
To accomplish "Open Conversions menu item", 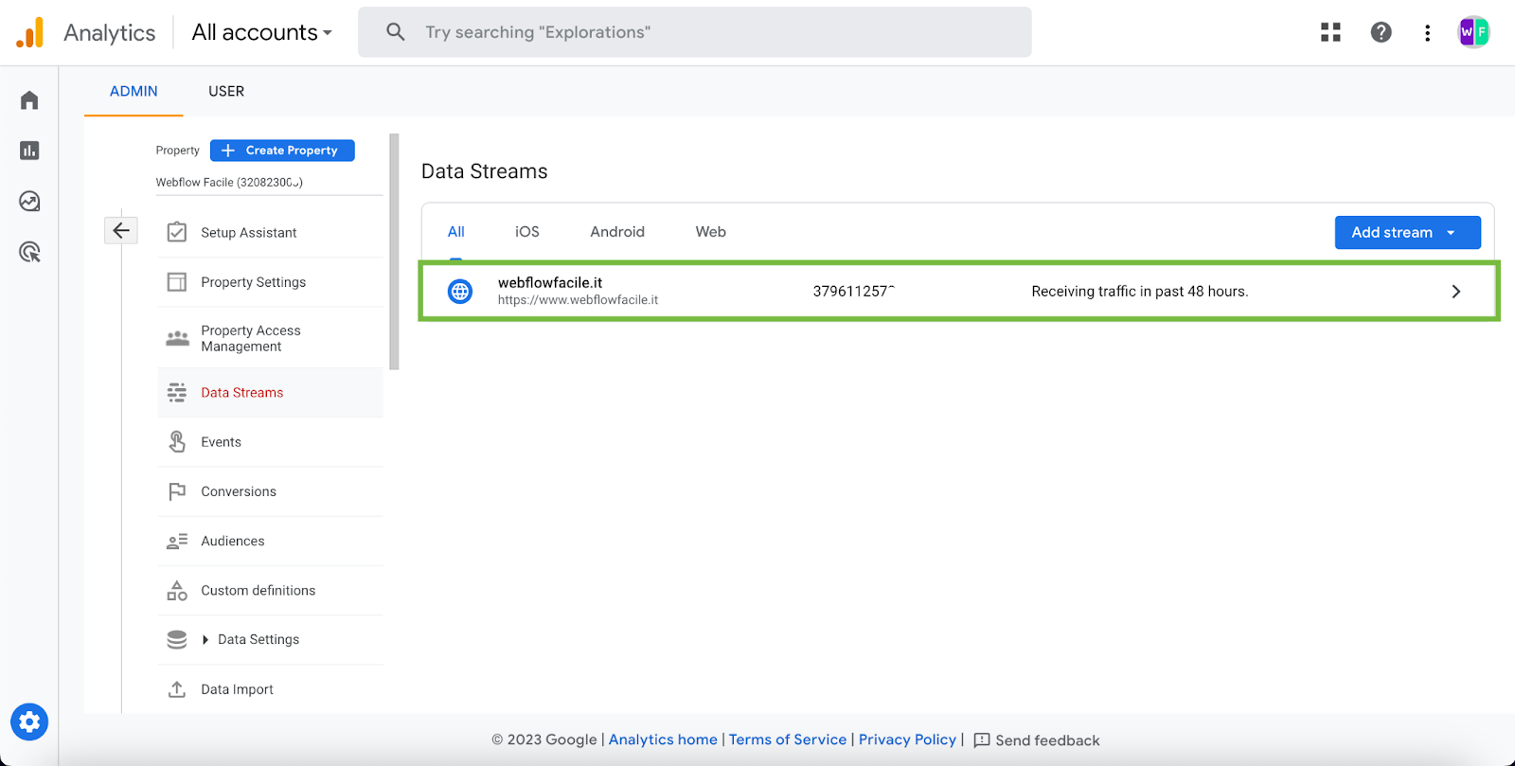I will click(270, 491).
